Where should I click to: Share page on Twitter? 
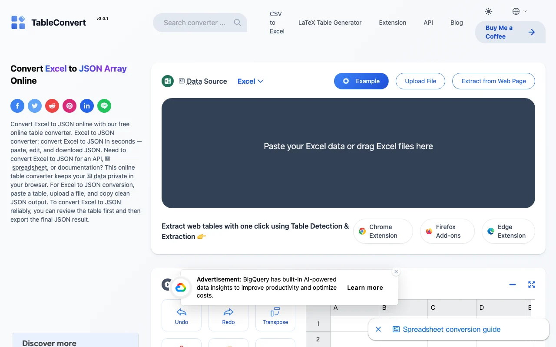tap(35, 105)
